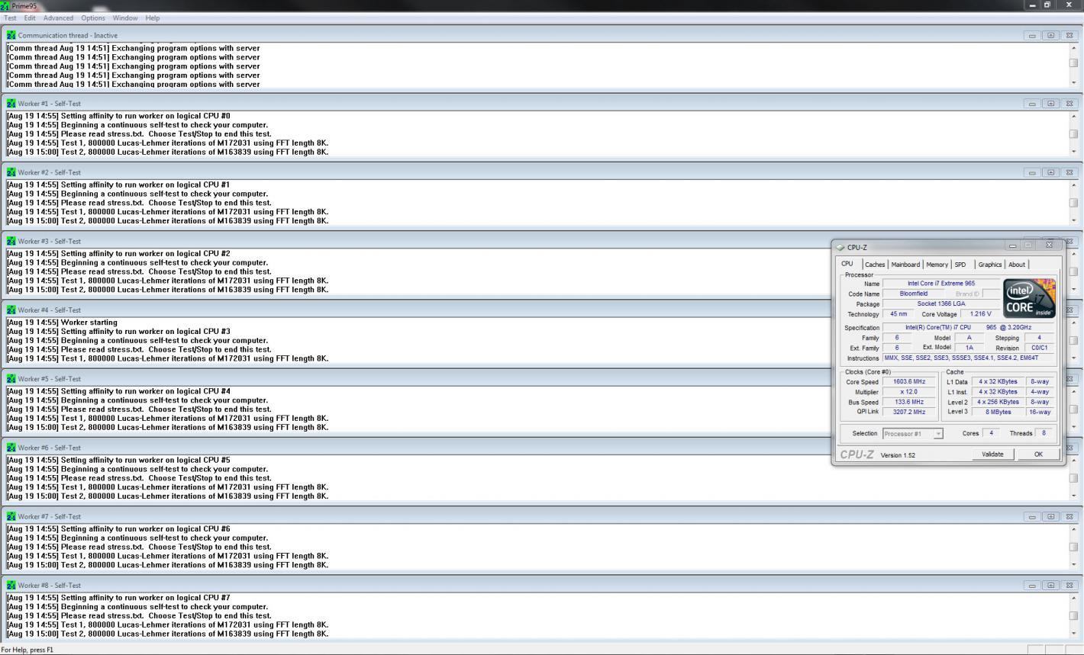Screen dimensions: 1084x655
Task: Switch to the Memory tab in CPU-Z
Action: [937, 265]
